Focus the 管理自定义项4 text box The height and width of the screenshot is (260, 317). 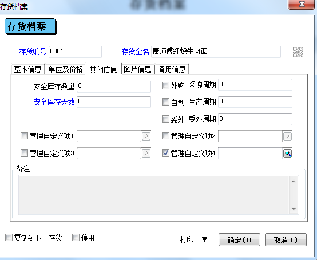pos(250,153)
